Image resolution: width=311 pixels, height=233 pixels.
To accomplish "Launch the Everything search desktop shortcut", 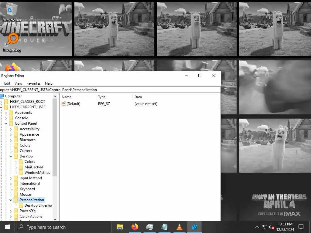I will (12, 42).
